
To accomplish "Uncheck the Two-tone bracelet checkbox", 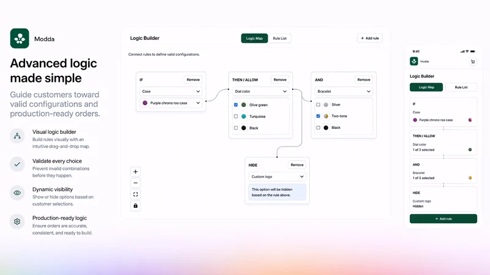I will (318, 116).
